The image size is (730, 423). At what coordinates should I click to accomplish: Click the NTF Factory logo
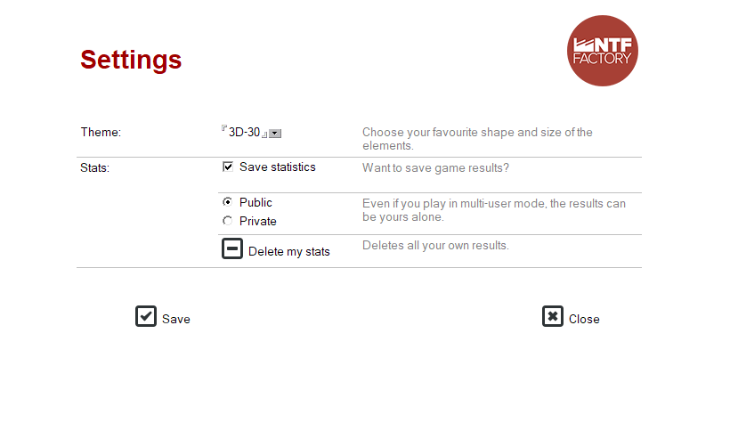(603, 51)
